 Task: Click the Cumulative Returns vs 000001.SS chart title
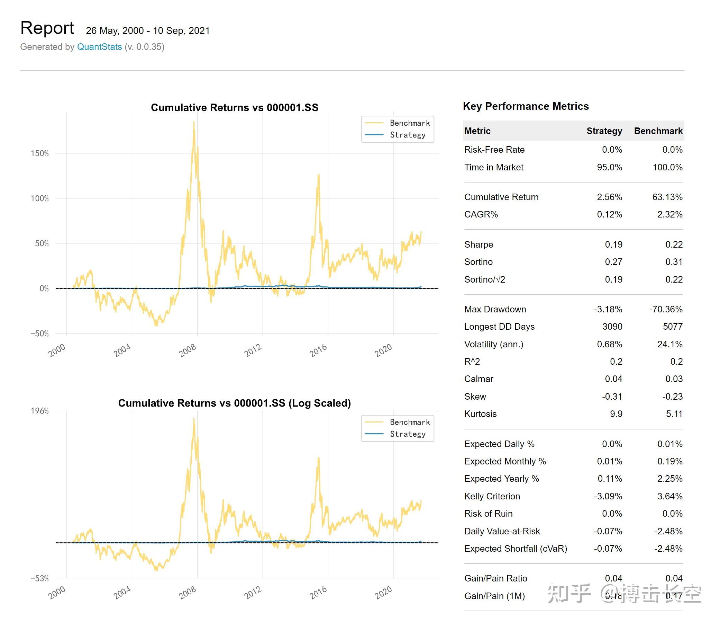[x=235, y=107]
